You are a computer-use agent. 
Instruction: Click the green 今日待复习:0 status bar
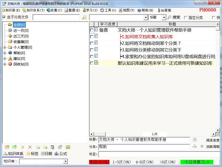point(197,162)
